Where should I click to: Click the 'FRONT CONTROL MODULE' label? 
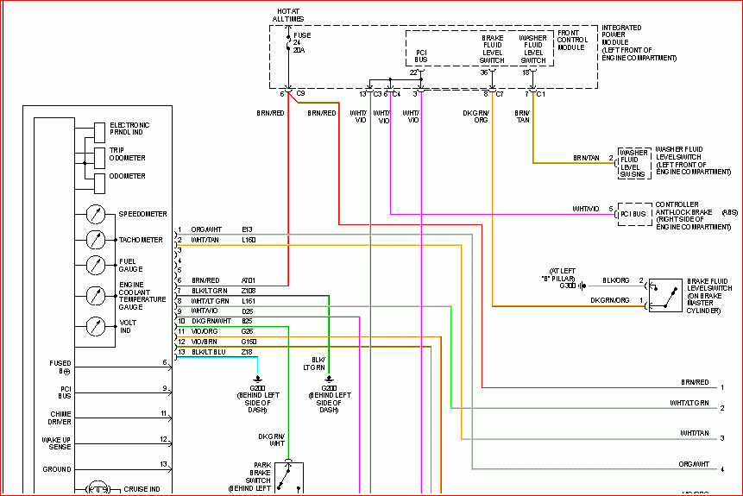point(572,40)
